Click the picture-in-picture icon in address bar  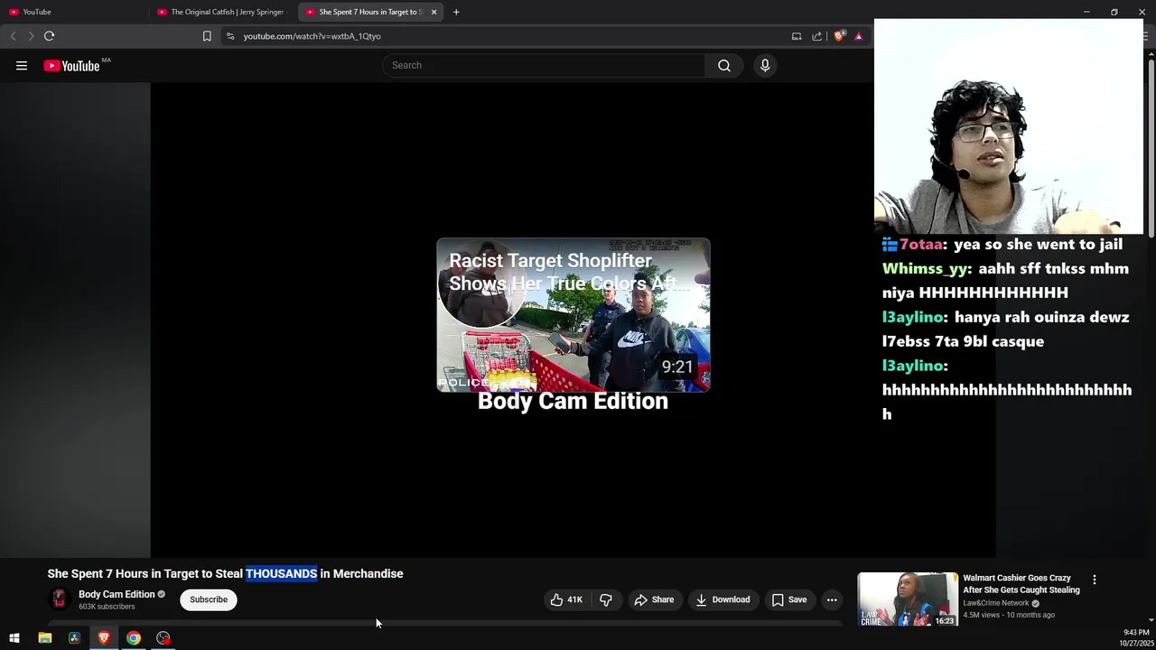797,36
